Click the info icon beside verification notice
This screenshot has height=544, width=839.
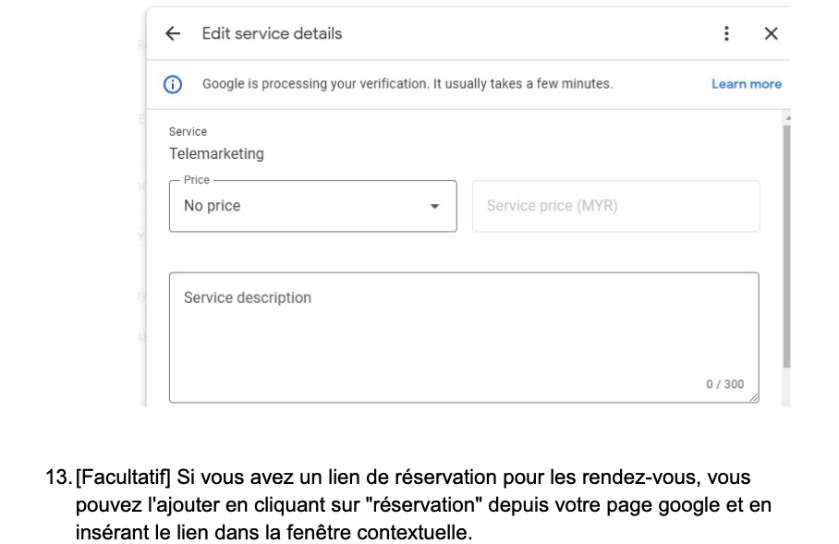click(x=173, y=84)
